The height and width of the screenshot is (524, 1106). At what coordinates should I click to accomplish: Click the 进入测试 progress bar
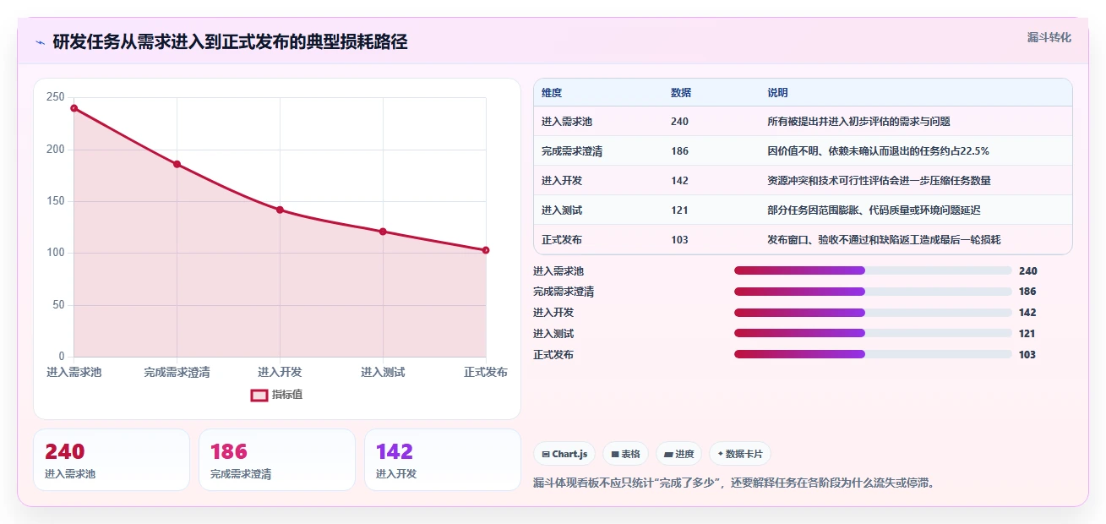(x=873, y=333)
